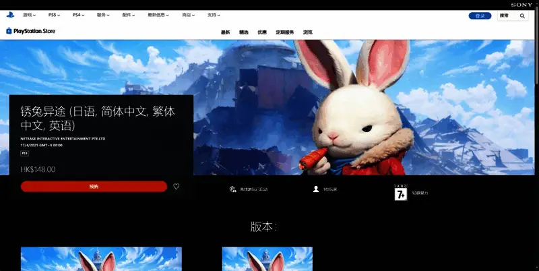539x271 pixels.
Task: Open the 优惠 deals tab
Action: coord(261,32)
